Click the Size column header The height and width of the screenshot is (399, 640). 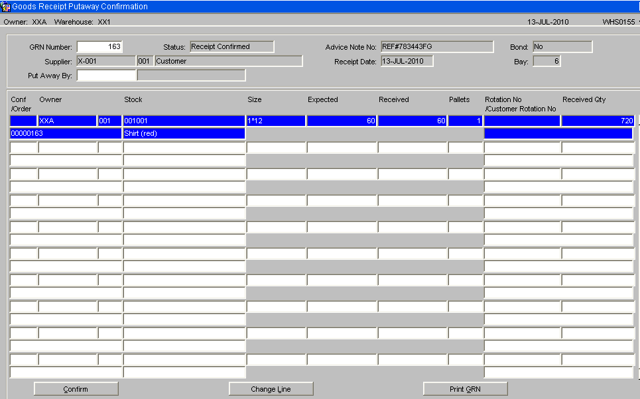tap(254, 99)
